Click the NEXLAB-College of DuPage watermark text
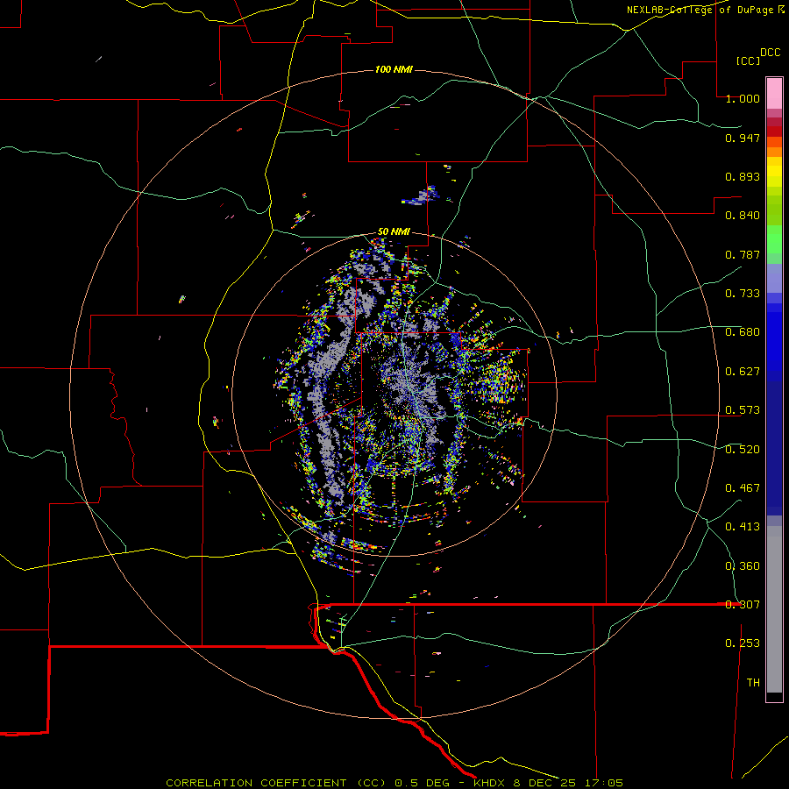 click(x=706, y=10)
